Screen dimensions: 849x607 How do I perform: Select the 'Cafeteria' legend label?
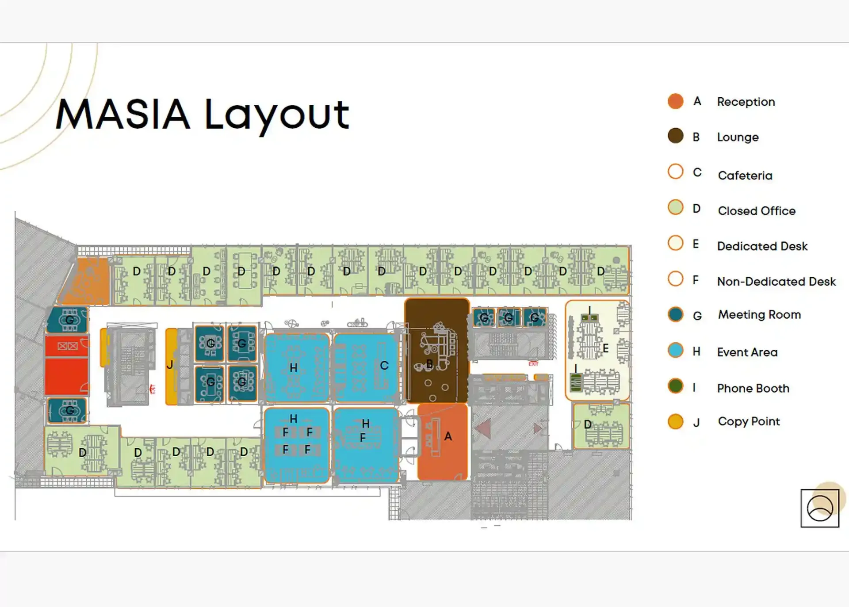point(745,176)
